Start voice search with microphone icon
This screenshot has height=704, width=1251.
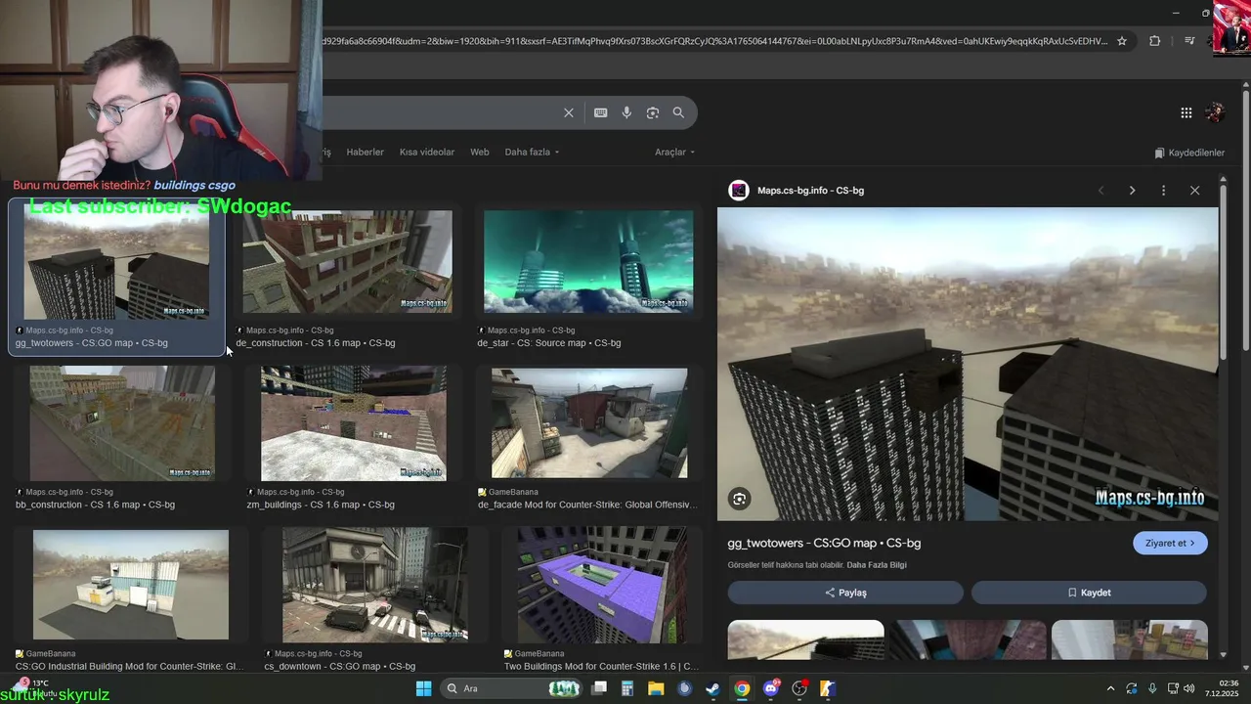pyautogui.click(x=626, y=112)
